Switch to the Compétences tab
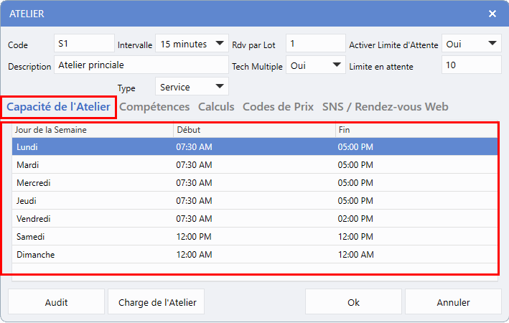509x323 pixels. pos(154,107)
